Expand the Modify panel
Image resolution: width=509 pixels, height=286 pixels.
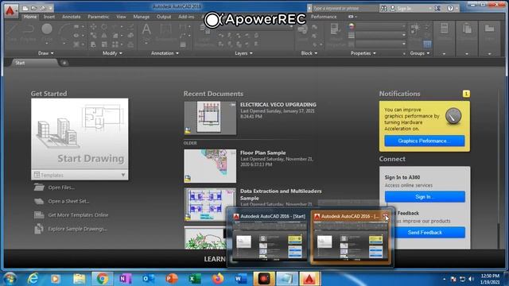coord(112,53)
